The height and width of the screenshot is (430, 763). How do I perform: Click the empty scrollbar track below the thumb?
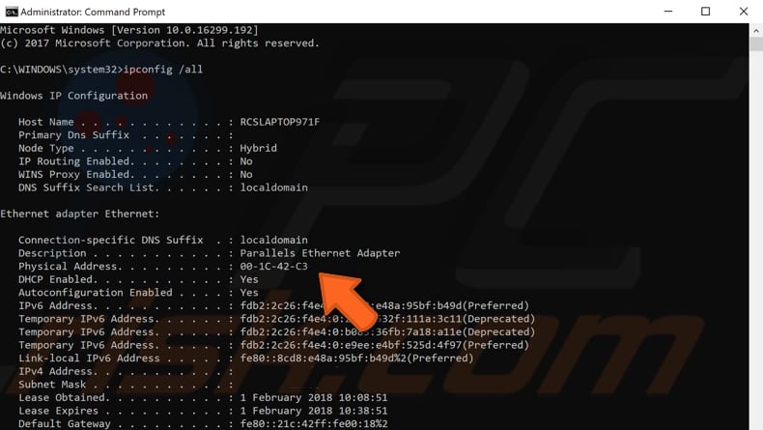755,290
